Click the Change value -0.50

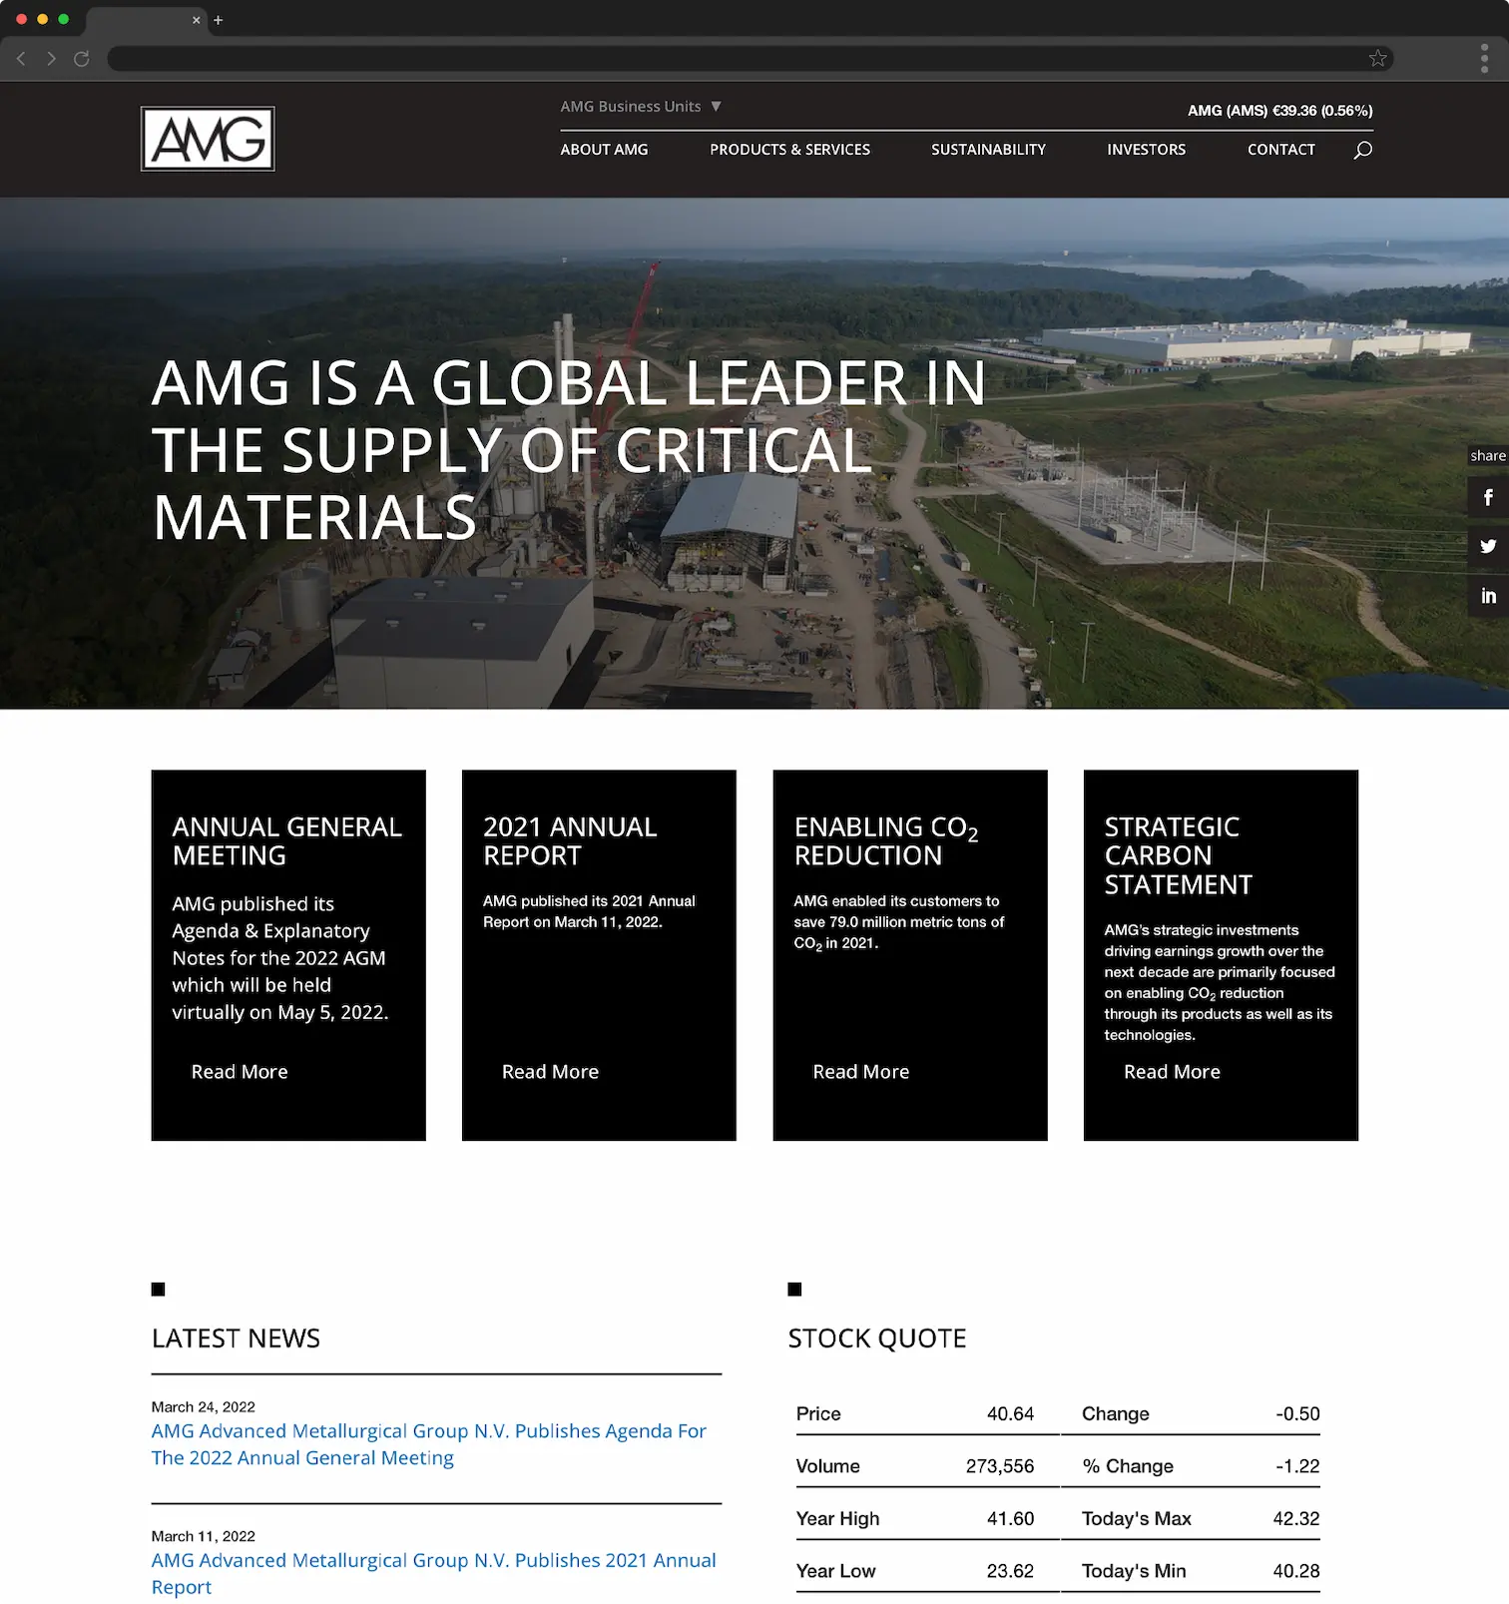click(1297, 1414)
